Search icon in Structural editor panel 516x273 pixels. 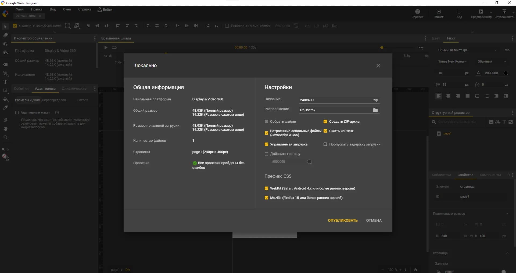point(433,122)
